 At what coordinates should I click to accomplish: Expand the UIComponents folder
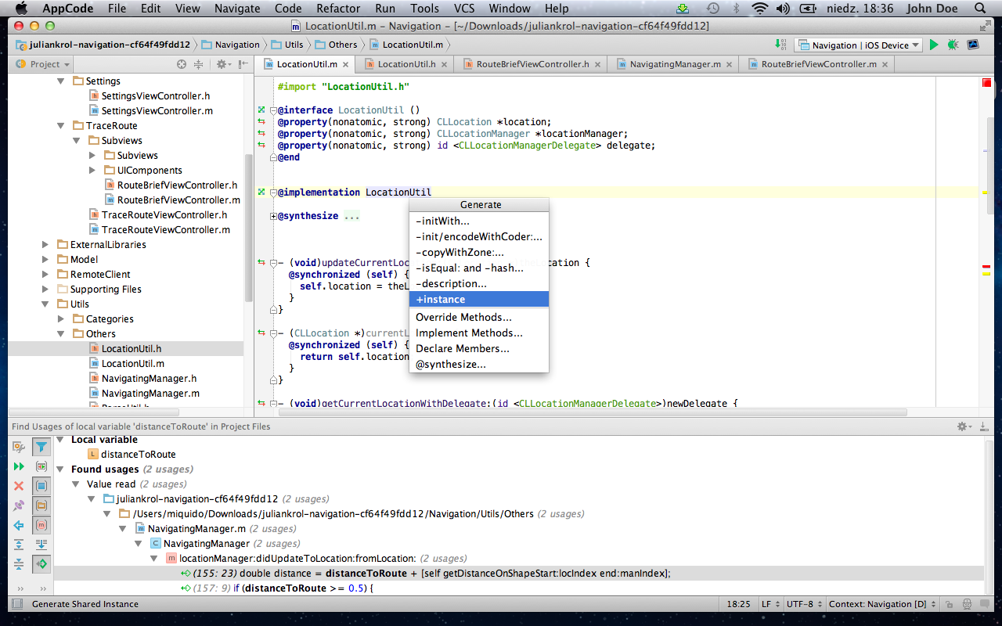[92, 170]
